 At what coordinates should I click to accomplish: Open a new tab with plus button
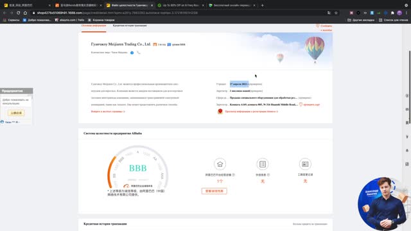pyautogui.click(x=262, y=5)
